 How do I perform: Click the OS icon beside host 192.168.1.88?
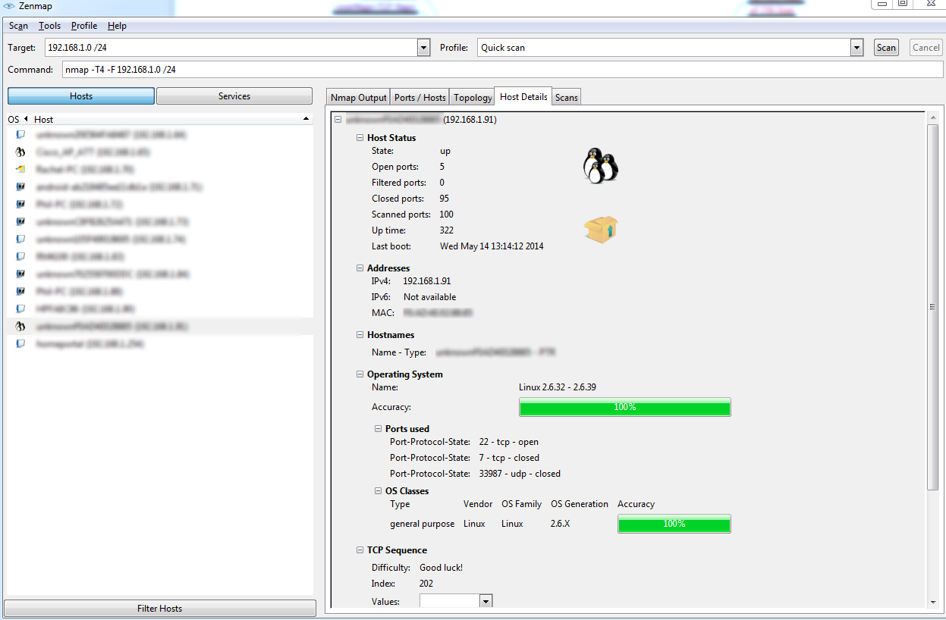pyautogui.click(x=20, y=291)
